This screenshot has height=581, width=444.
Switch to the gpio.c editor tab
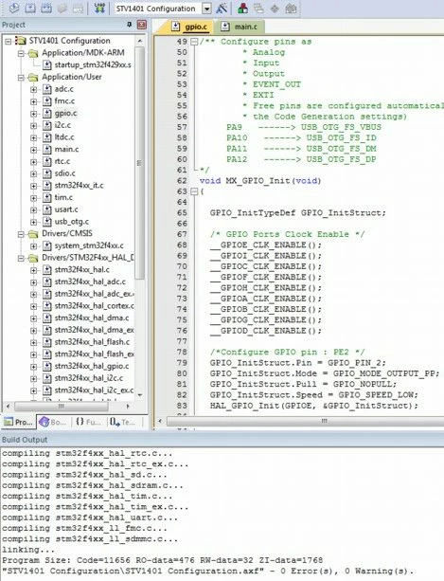coord(191,27)
